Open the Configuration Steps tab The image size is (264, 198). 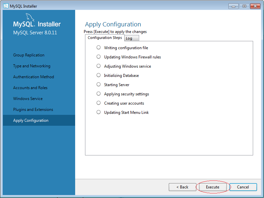[x=105, y=38]
